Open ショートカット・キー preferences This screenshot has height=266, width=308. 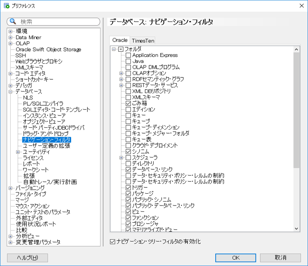[35, 79]
